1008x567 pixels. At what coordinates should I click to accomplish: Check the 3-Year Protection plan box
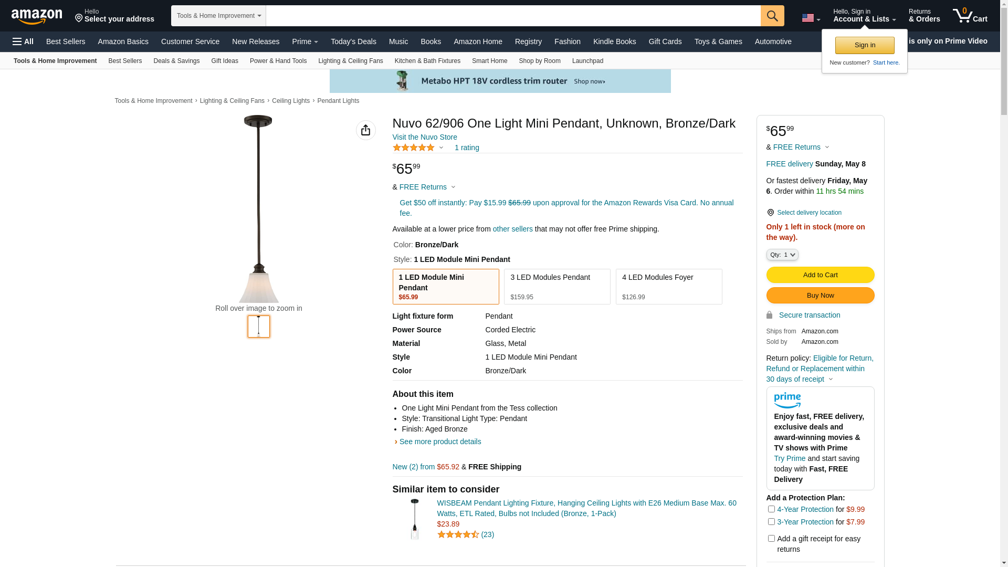point(771,522)
